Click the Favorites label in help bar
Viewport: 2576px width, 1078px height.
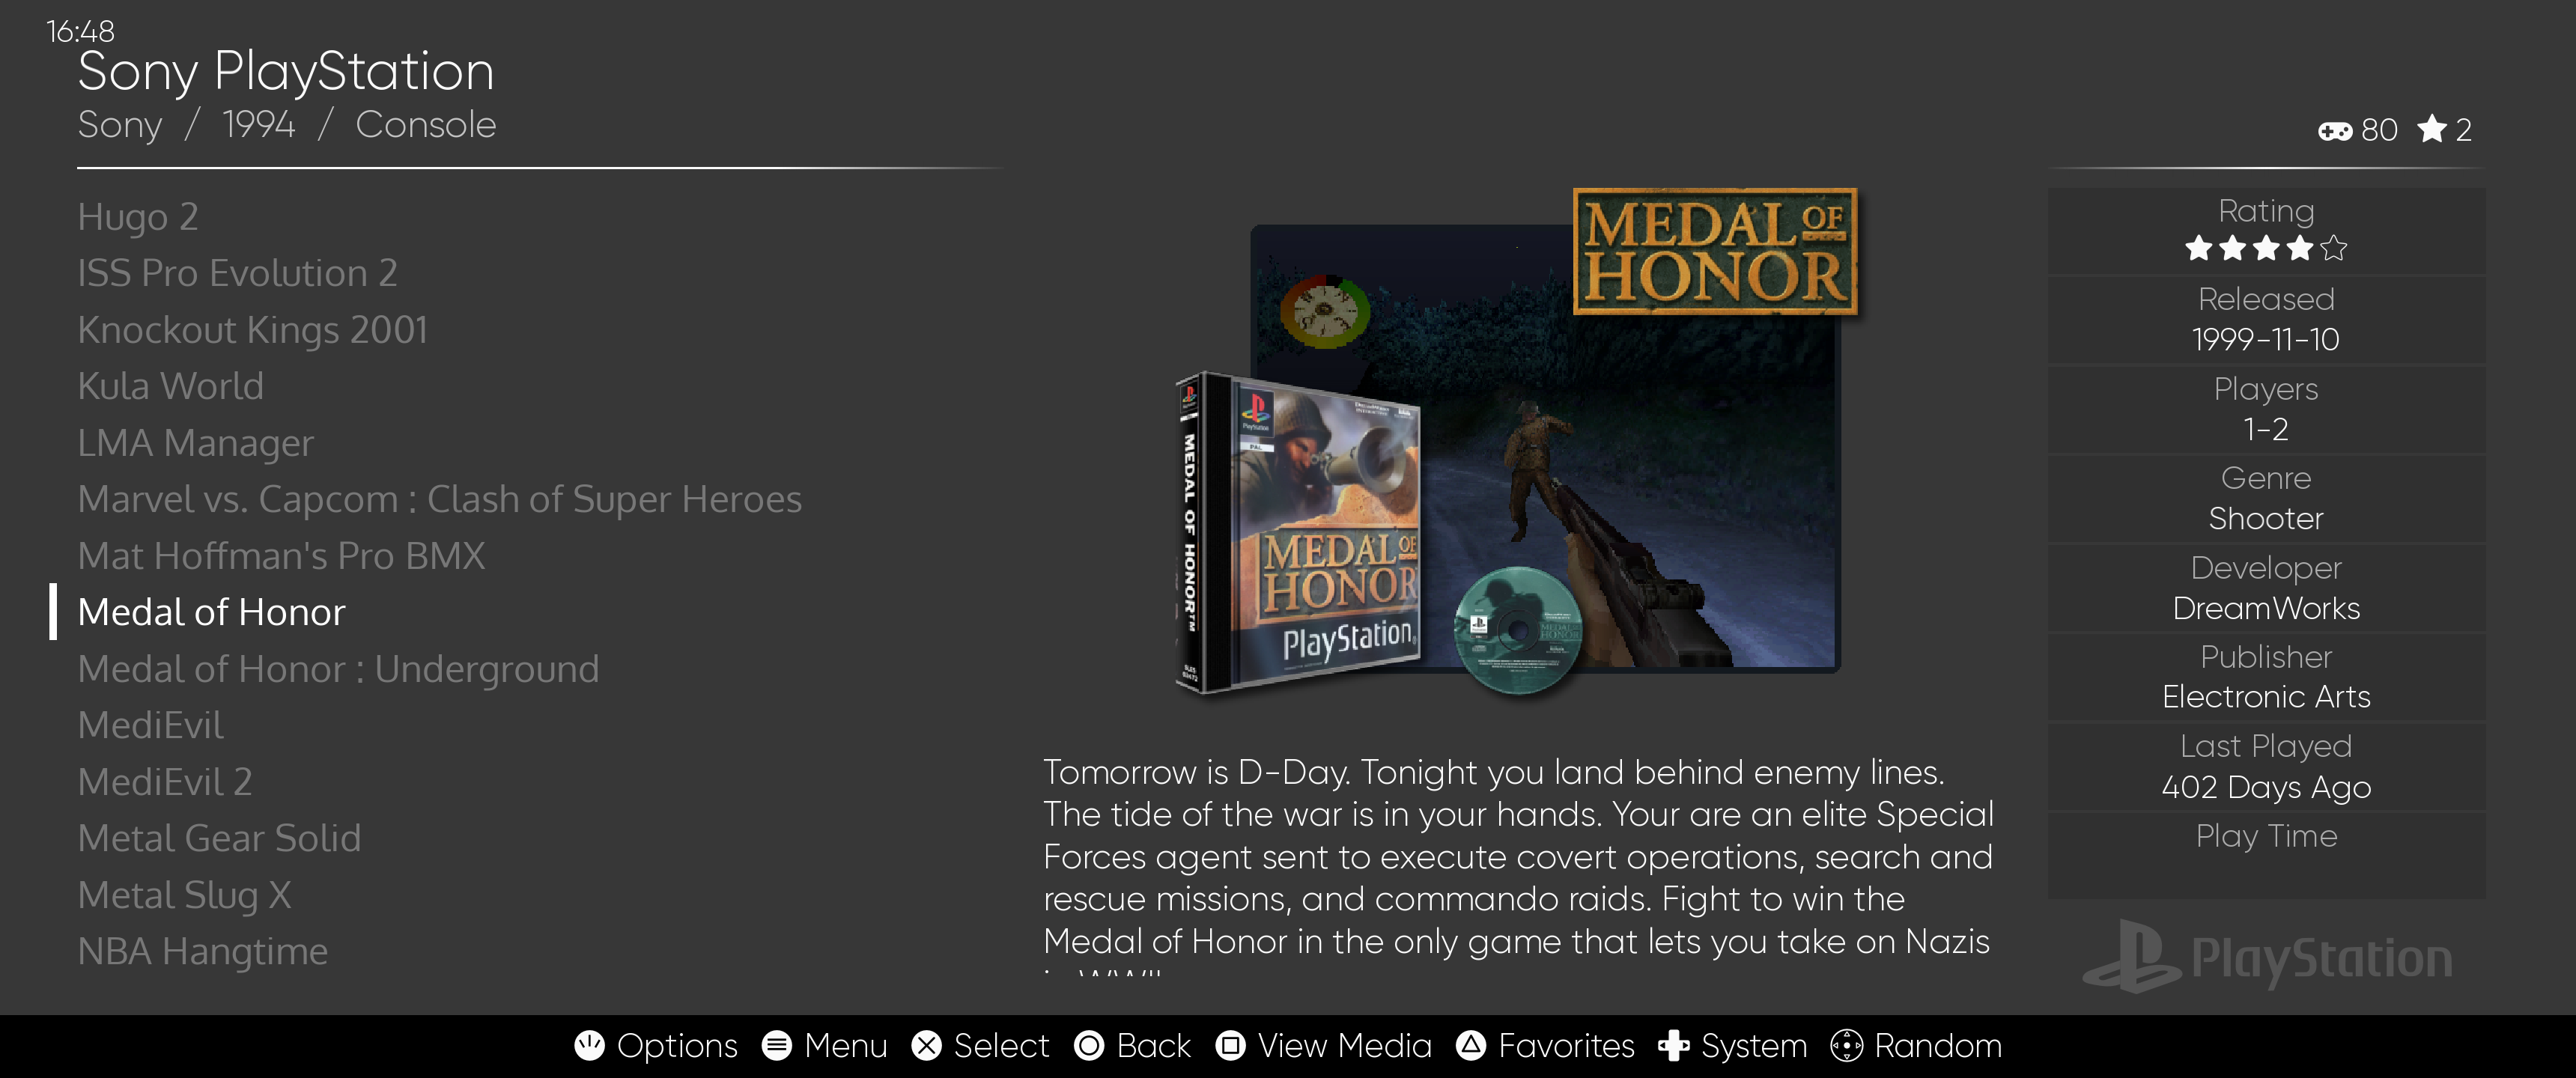coord(1566,1046)
